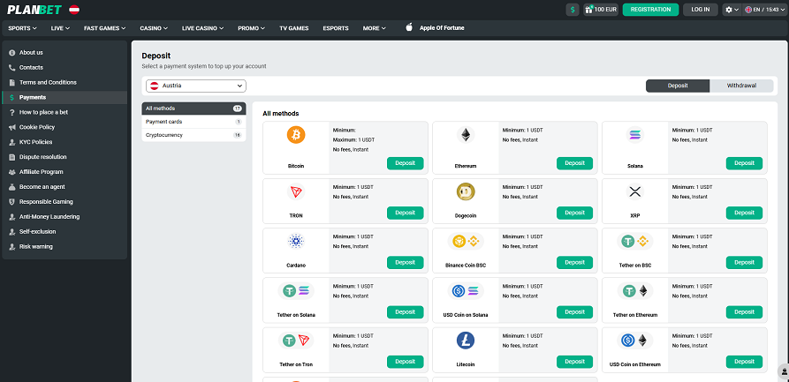
Task: Expand the SPORTS menu
Action: (x=22, y=28)
